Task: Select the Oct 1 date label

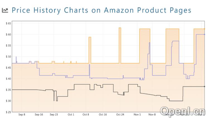Action: tap(71, 114)
